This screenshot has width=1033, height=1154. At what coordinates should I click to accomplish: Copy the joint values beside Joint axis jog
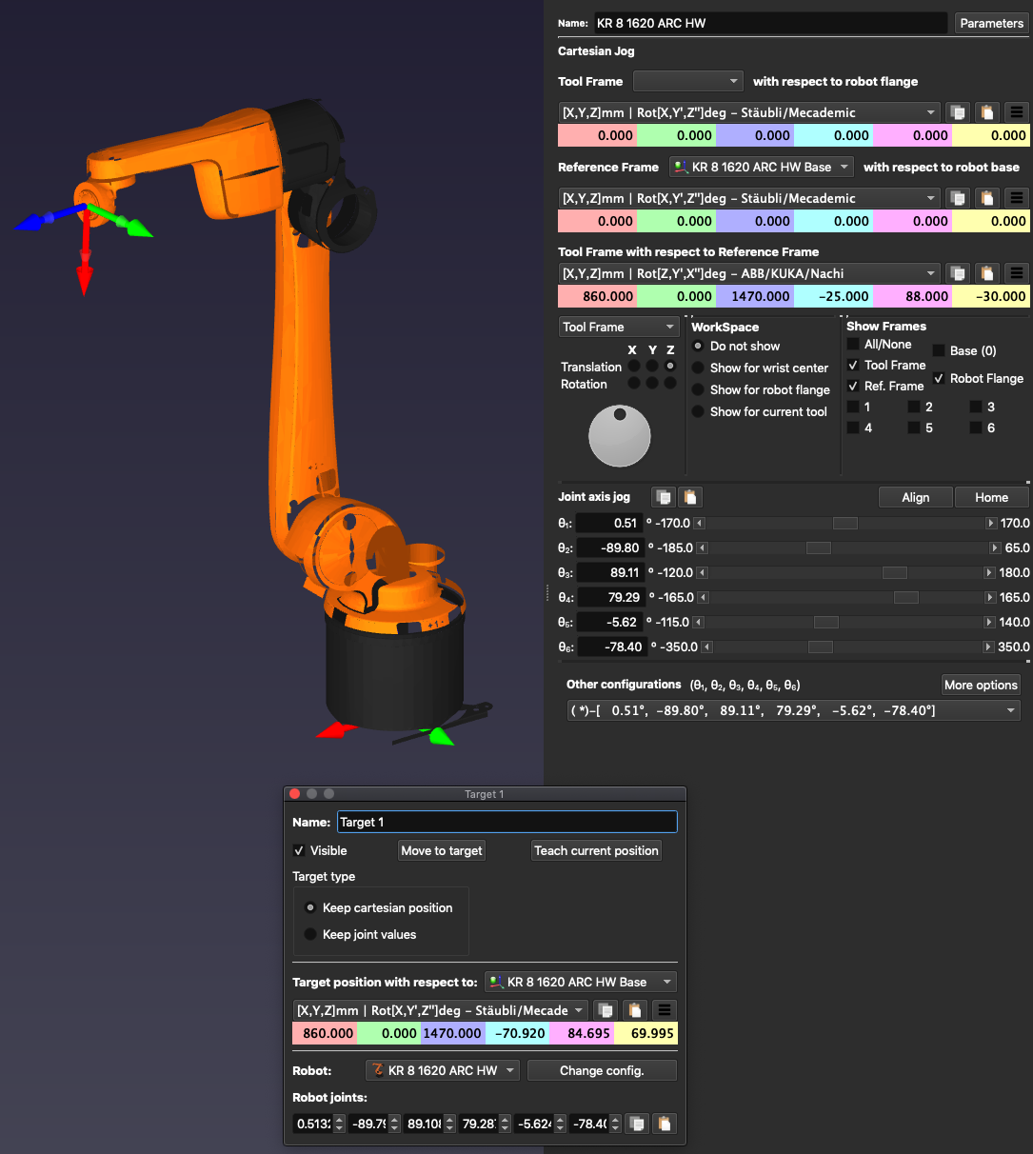point(664,497)
